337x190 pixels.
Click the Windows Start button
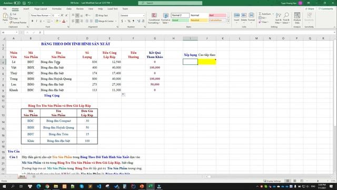(x=4, y=186)
